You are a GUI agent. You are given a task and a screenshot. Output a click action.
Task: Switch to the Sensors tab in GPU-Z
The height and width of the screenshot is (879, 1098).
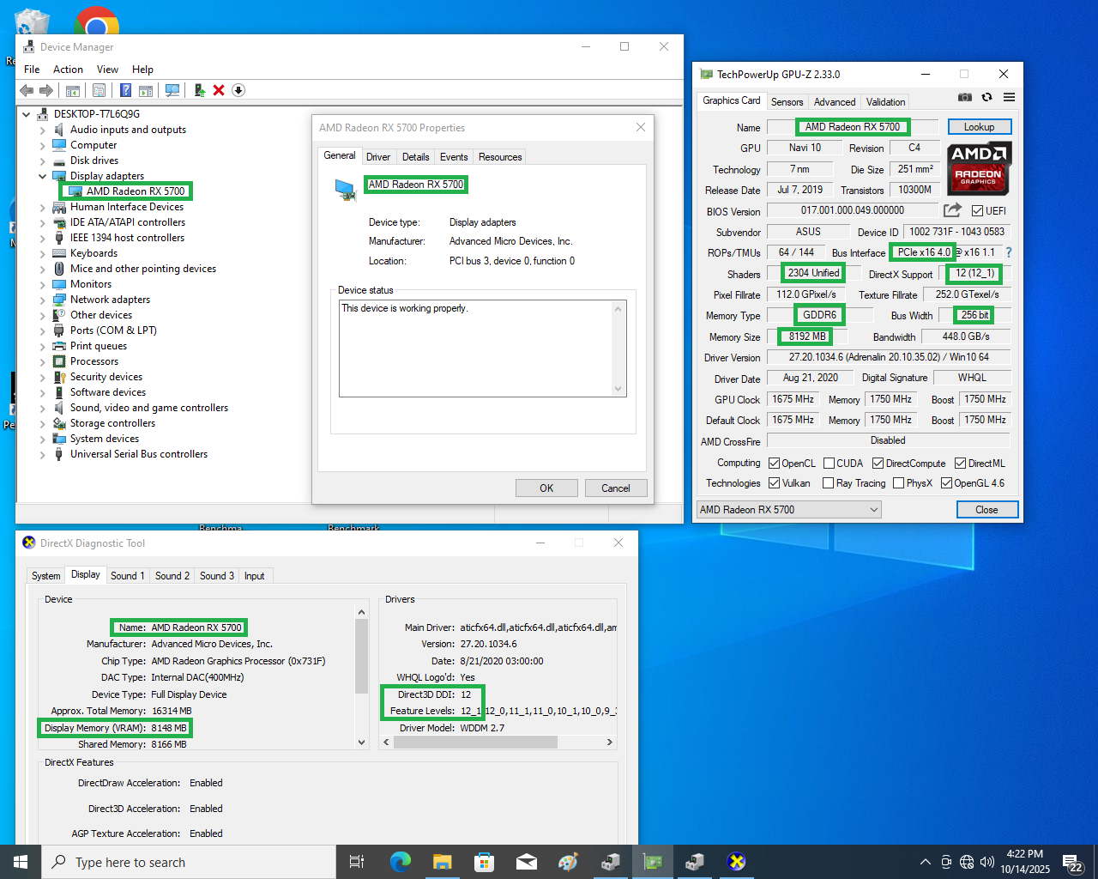[x=787, y=102]
